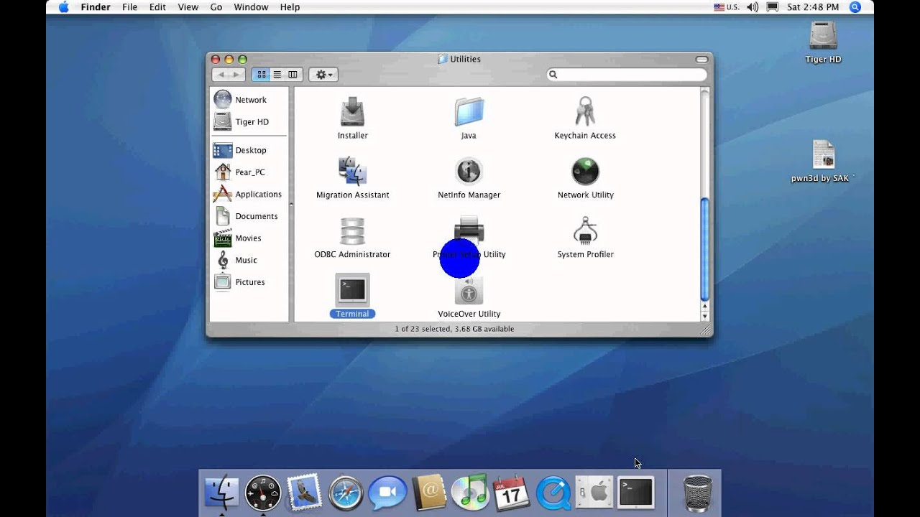Open the Apple menu
This screenshot has height=517, width=920.
[63, 7]
